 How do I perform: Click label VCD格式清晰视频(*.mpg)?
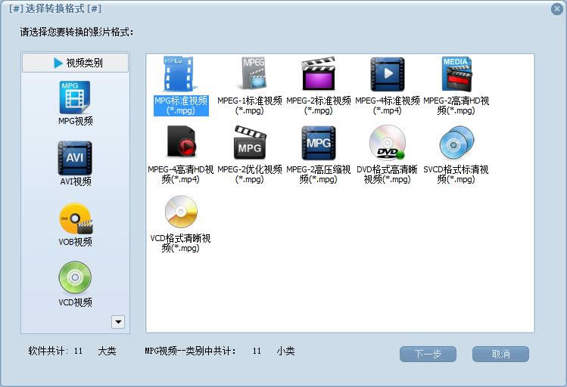[180, 243]
